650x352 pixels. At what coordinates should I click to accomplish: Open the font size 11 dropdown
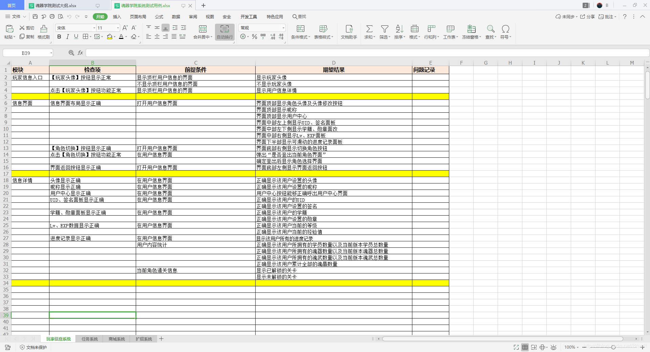point(118,28)
